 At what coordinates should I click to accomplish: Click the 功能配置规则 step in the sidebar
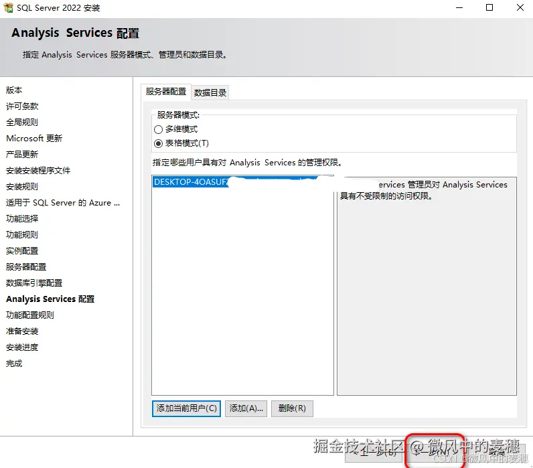[30, 315]
